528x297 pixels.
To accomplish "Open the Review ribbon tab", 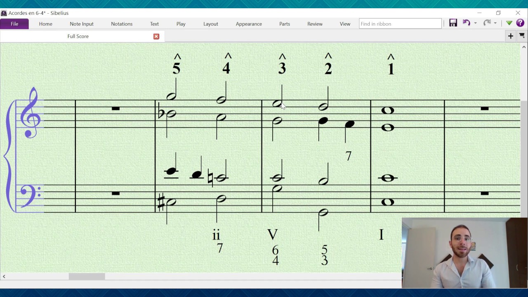I will (315, 24).
